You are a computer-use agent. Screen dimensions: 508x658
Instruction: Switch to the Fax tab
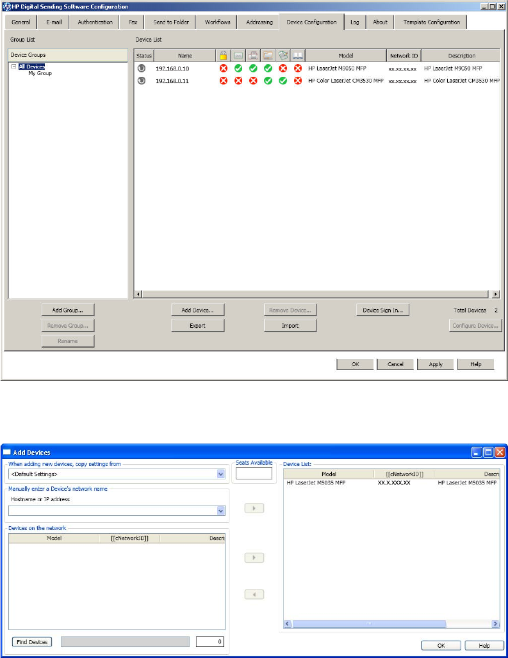pyautogui.click(x=133, y=22)
